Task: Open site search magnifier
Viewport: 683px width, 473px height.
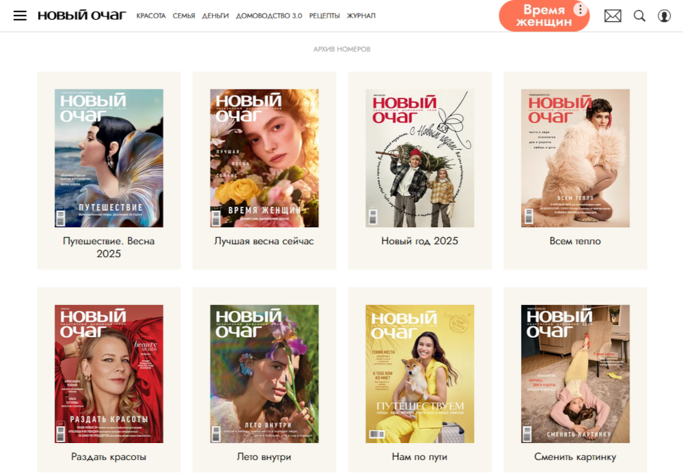Action: pos(639,16)
